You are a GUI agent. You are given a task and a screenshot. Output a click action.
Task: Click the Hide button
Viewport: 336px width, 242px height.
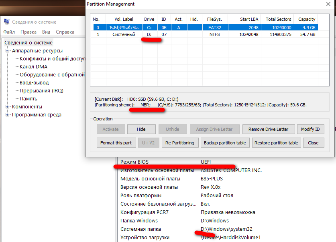coord(141,129)
